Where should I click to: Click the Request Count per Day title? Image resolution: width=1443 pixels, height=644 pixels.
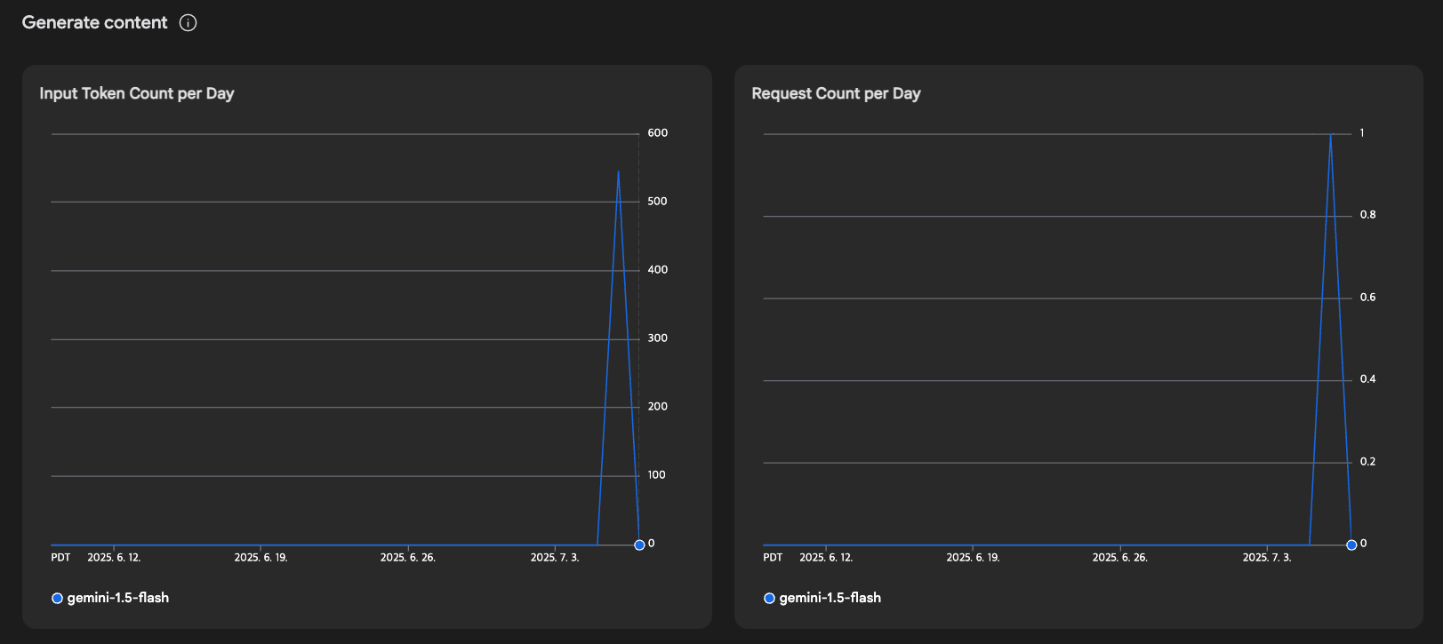836,93
